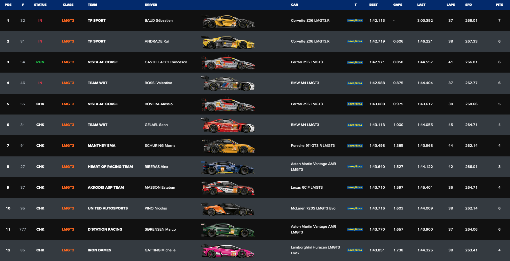Click the yellow Corvette image for ANDRADE Rui
The image size is (510, 261).
click(x=228, y=42)
